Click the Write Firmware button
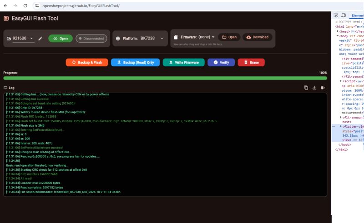The height and width of the screenshot is (223, 364). (184, 62)
